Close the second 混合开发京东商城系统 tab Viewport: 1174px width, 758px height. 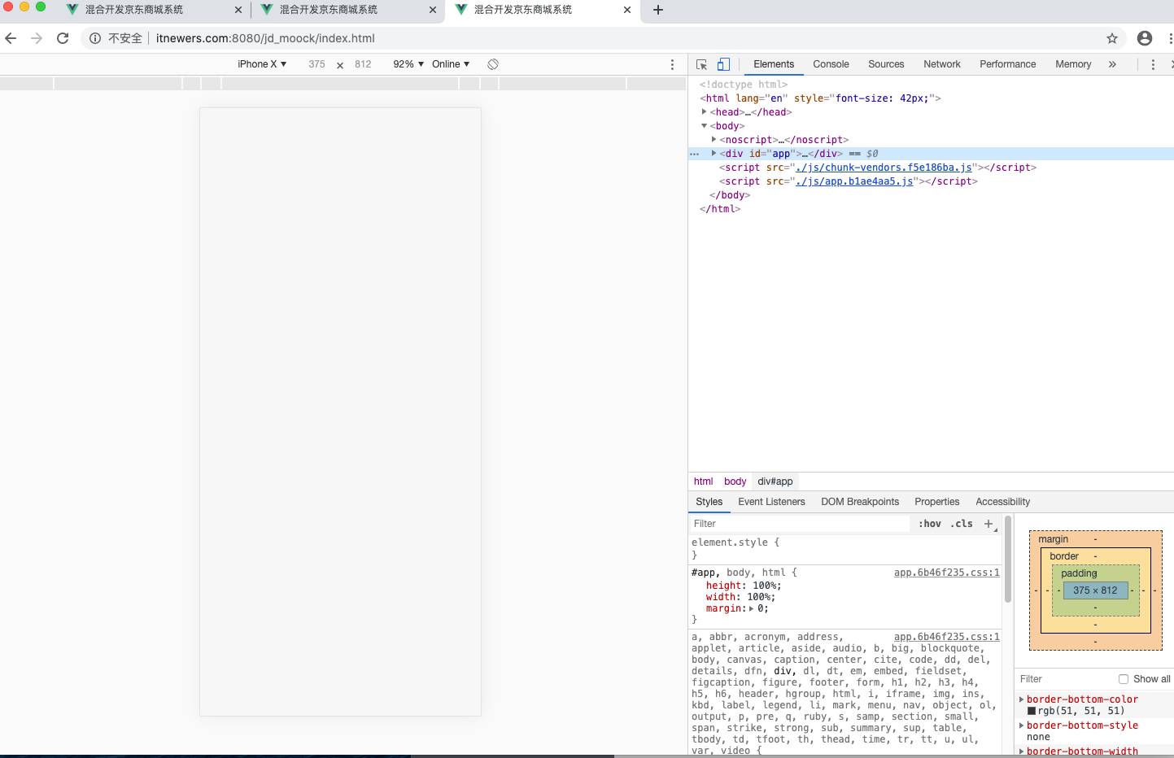[x=433, y=10]
